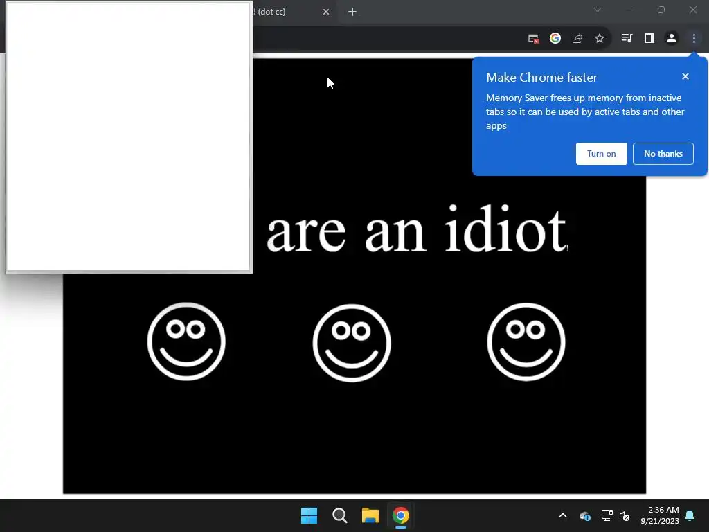Screen dimensions: 709x532
Task: Open the share page icon
Action: [x=577, y=39]
